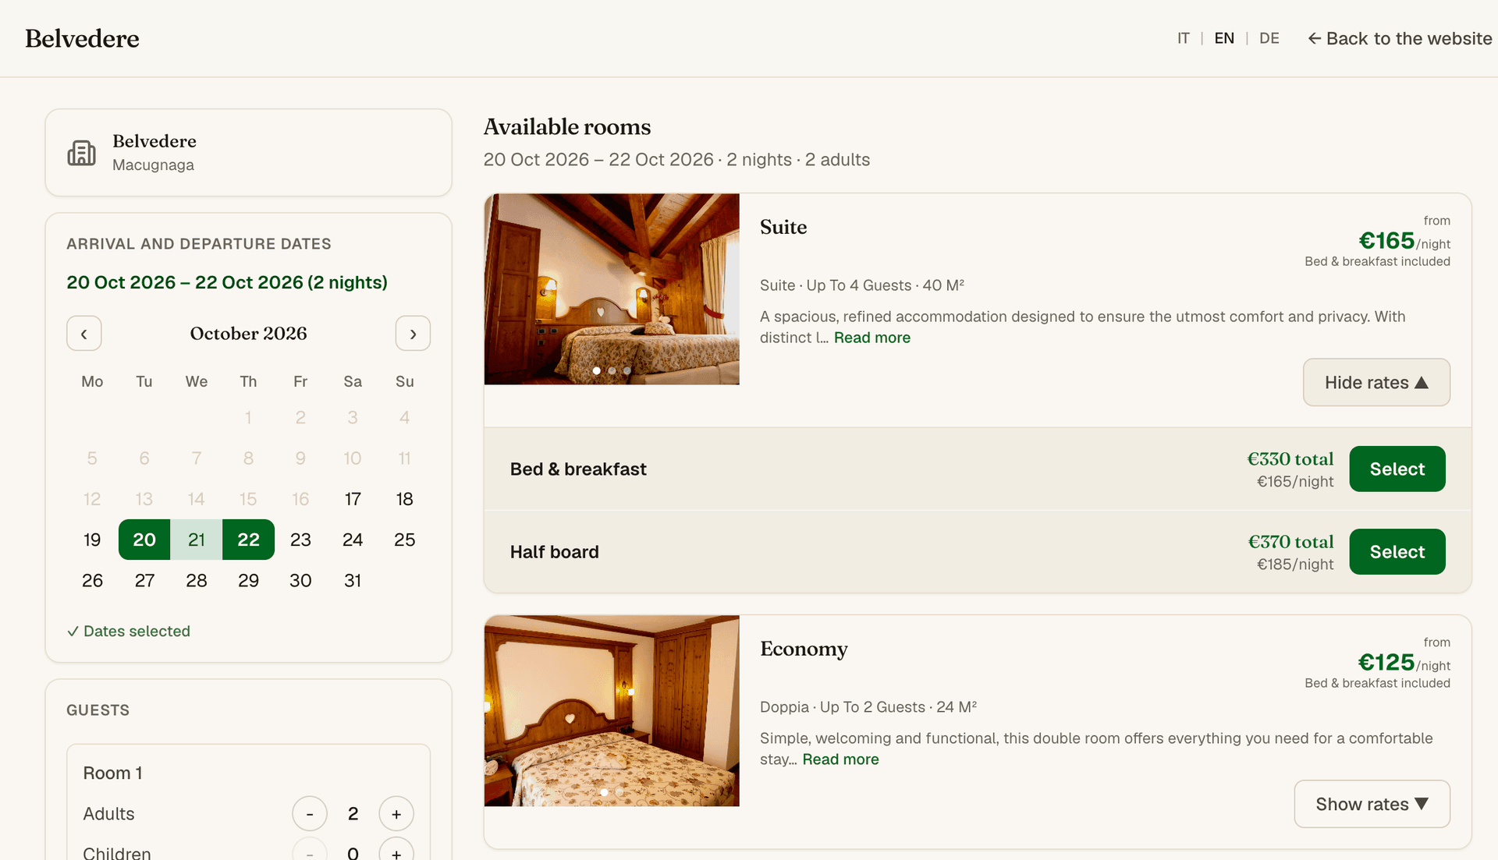This screenshot has height=860, width=1498.
Task: Open the Belvedere logo in header
Action: point(82,38)
